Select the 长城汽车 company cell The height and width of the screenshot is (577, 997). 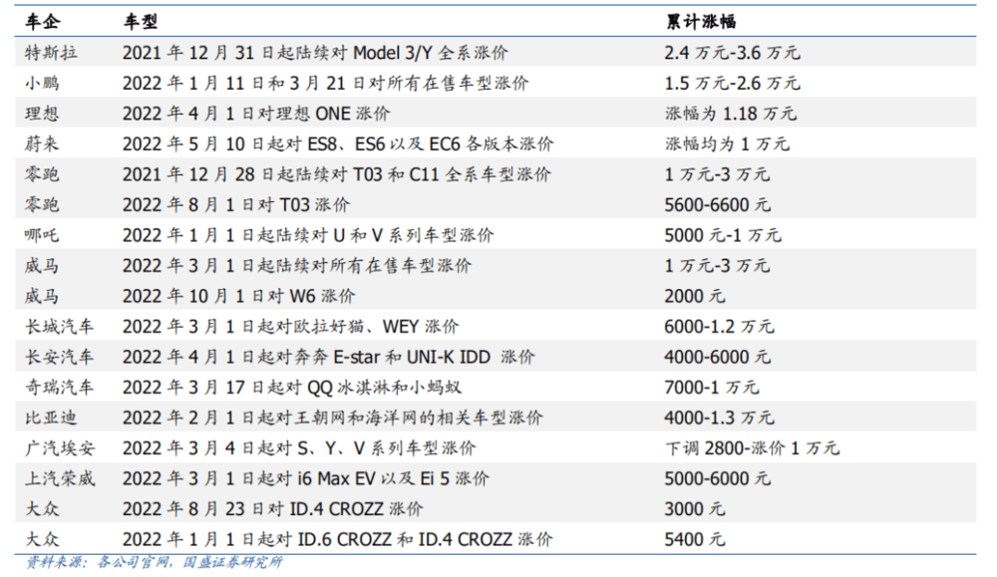point(60,327)
